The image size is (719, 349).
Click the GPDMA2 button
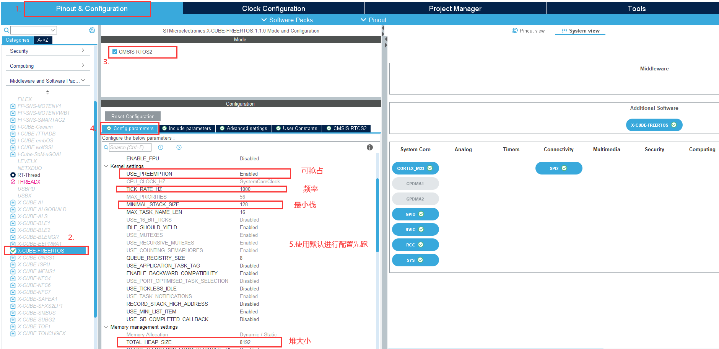(415, 199)
